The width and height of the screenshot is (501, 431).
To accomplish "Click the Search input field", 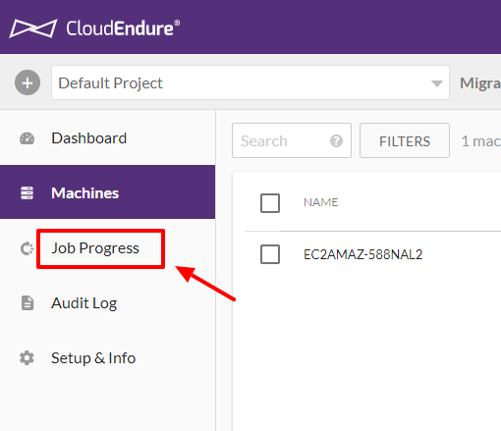I will [x=292, y=140].
